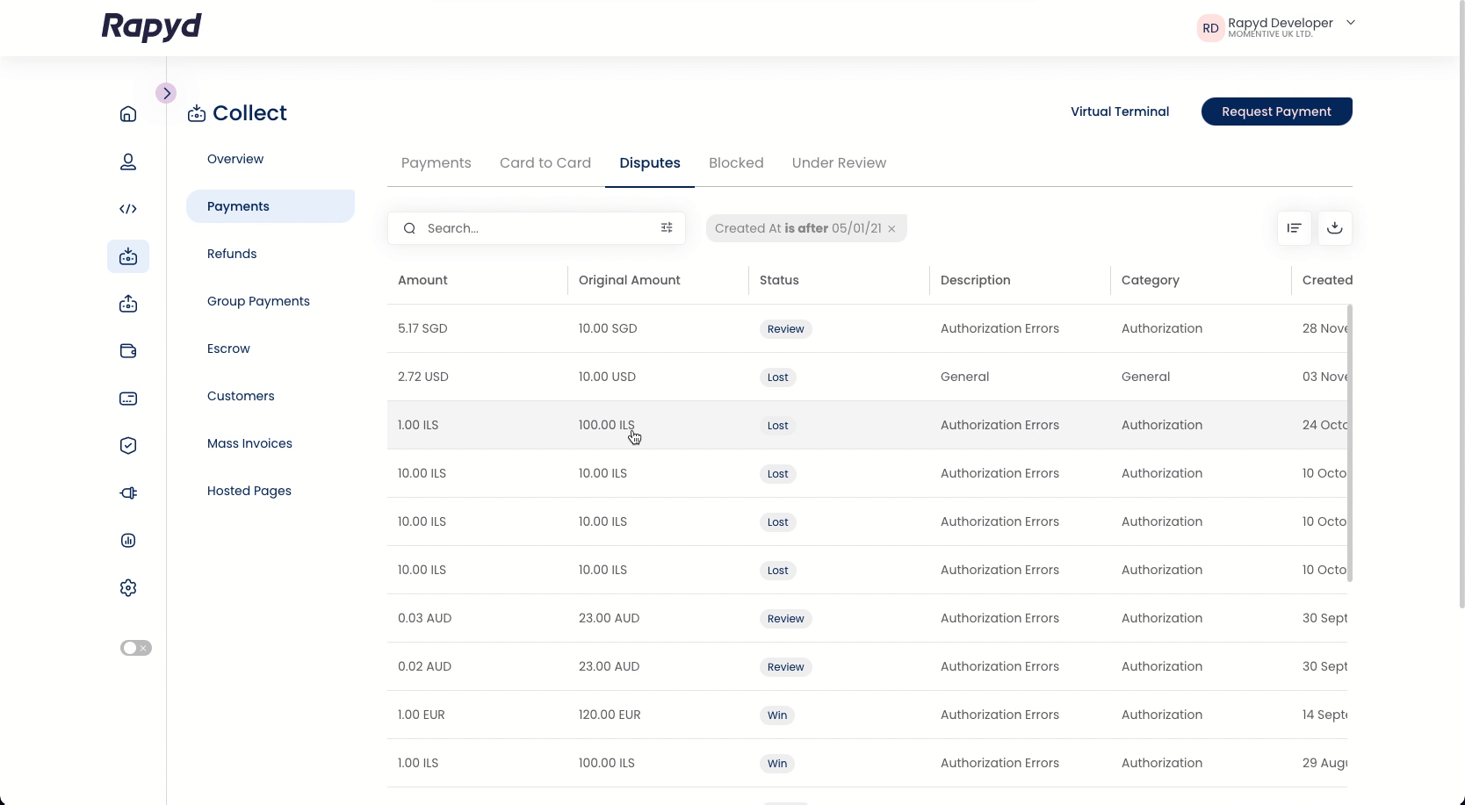Open the Settings gear icon

point(128,588)
